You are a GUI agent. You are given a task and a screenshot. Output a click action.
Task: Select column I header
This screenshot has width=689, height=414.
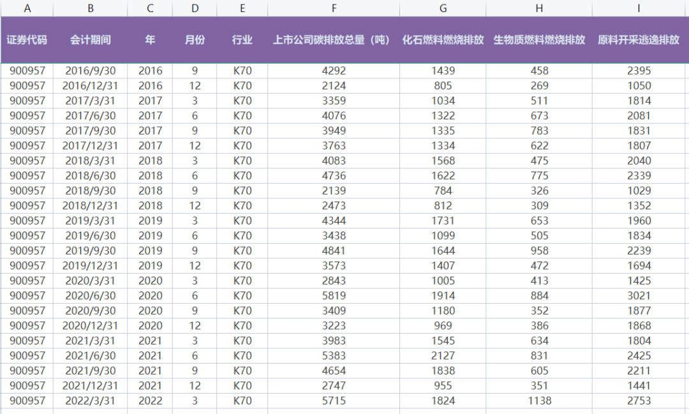pos(639,8)
